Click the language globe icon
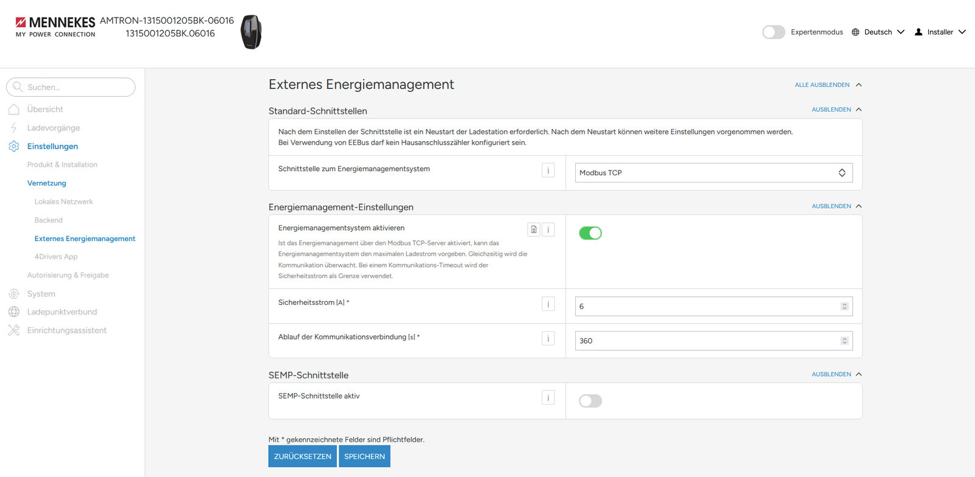 click(856, 32)
